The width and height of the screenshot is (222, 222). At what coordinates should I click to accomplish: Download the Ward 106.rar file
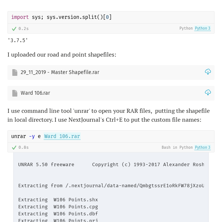[x=208, y=92]
